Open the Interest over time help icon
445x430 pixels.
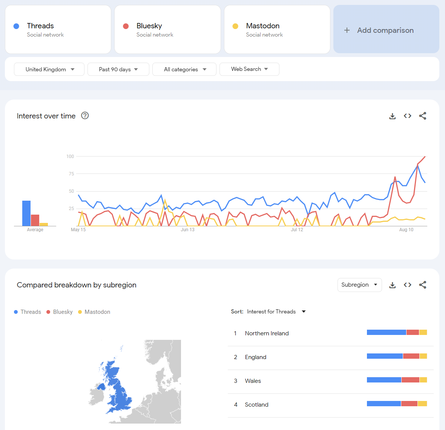[x=85, y=116]
